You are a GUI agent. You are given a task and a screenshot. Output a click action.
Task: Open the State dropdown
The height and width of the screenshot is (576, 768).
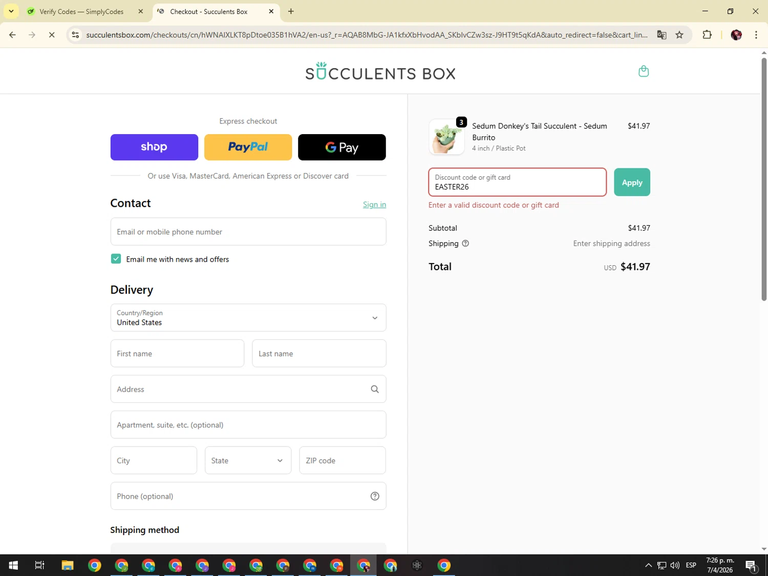[248, 460]
